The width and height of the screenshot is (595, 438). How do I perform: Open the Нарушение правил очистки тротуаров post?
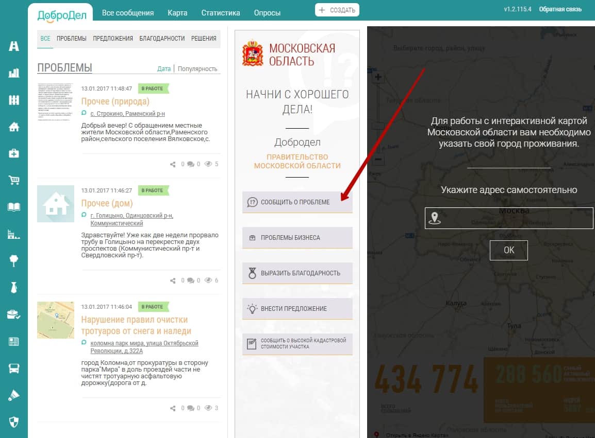tap(136, 325)
